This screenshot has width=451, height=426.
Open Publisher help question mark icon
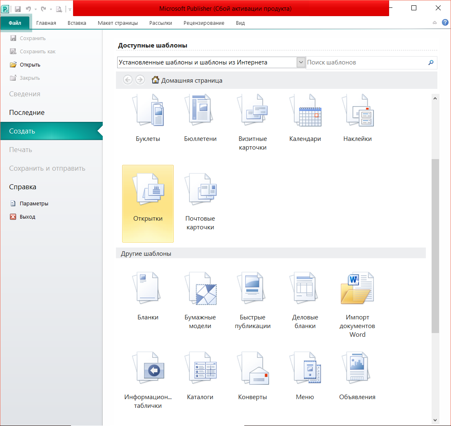point(445,22)
